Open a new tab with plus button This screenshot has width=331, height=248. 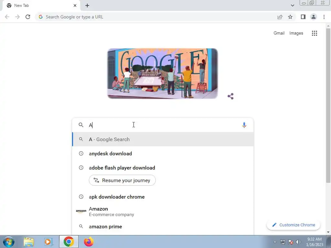point(87,5)
